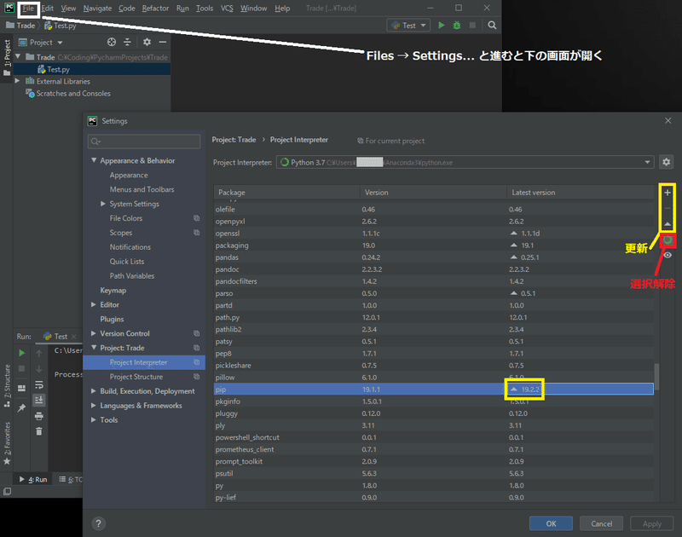Open the File menu

[28, 9]
